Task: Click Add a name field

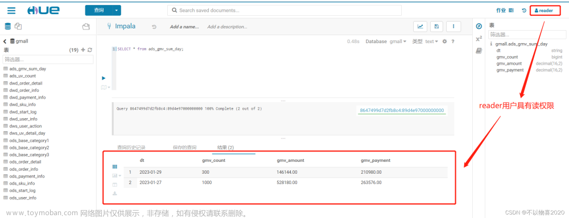Action: [x=184, y=27]
